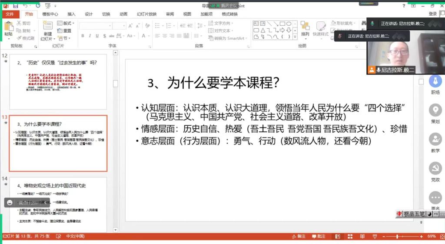Open the font name combo box

coord(95,26)
